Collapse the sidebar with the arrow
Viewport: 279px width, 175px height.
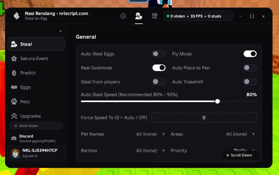click(x=61, y=31)
